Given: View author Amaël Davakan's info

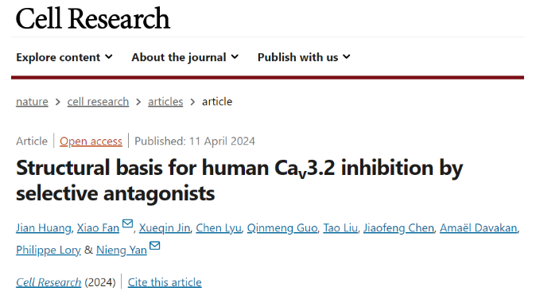Looking at the screenshot, I should point(478,228).
